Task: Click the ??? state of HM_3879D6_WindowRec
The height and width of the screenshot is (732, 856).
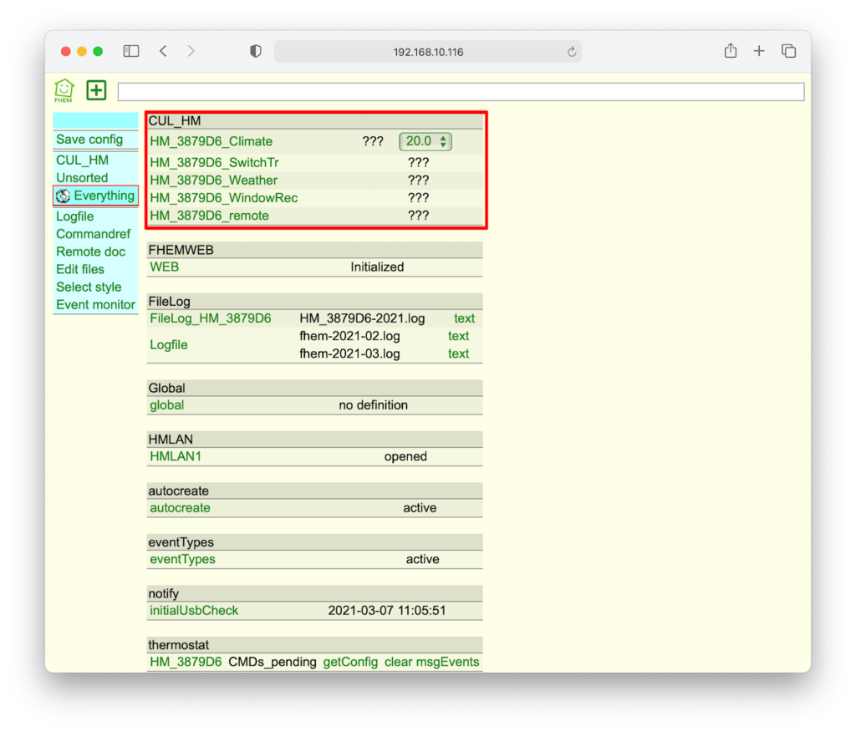Action: click(x=419, y=197)
